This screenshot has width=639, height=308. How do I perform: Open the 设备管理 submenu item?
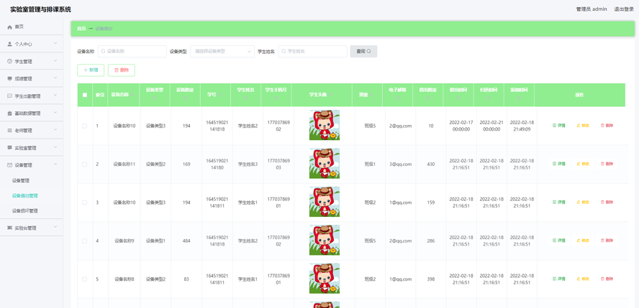(21, 181)
